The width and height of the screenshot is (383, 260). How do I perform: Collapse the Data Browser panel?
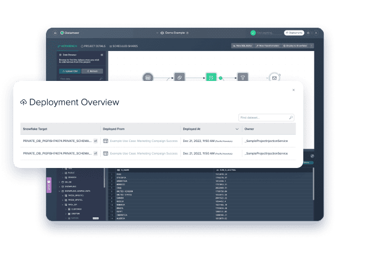click(x=102, y=55)
